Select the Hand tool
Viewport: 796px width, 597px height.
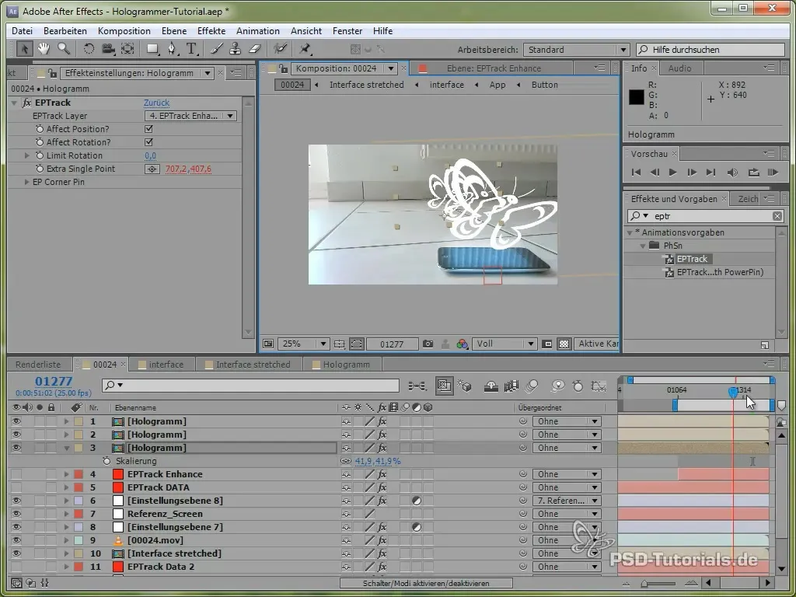coord(44,49)
